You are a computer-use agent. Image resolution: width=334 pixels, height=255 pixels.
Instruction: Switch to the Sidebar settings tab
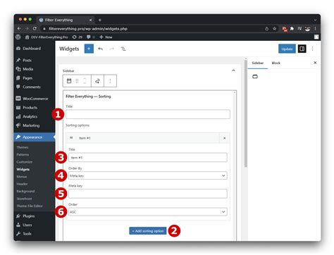258,63
